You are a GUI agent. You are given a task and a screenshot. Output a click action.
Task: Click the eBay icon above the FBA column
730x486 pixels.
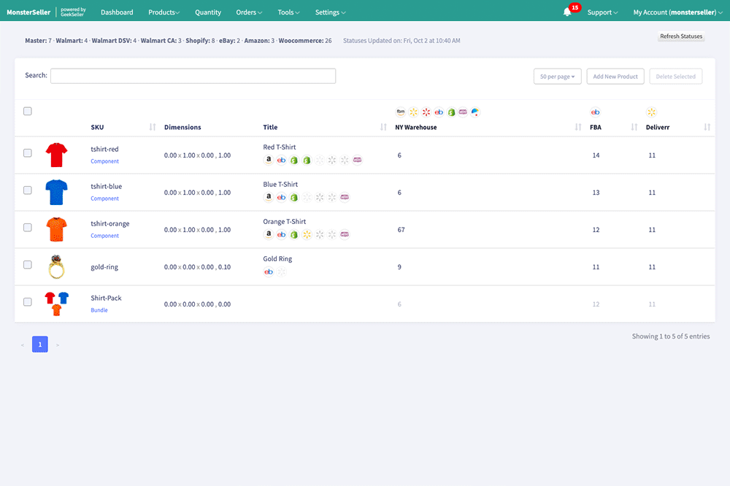click(595, 112)
